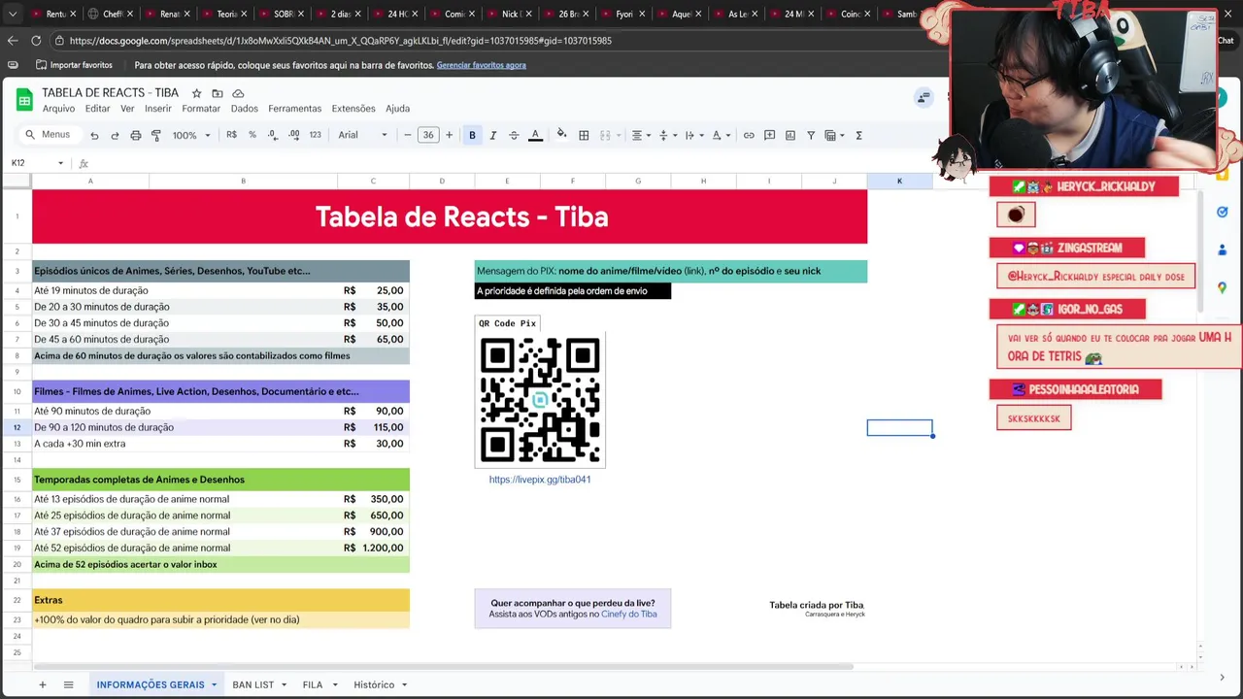Viewport: 1243px width, 699px height.
Task: Switch to the FILA sheet
Action: tap(312, 685)
